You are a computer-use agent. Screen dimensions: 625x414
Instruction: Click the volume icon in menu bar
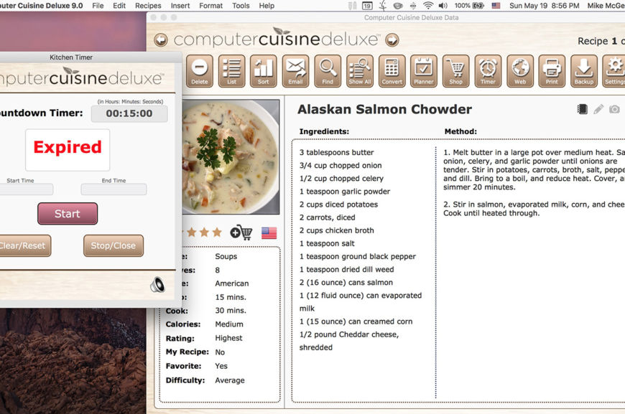[x=443, y=6]
